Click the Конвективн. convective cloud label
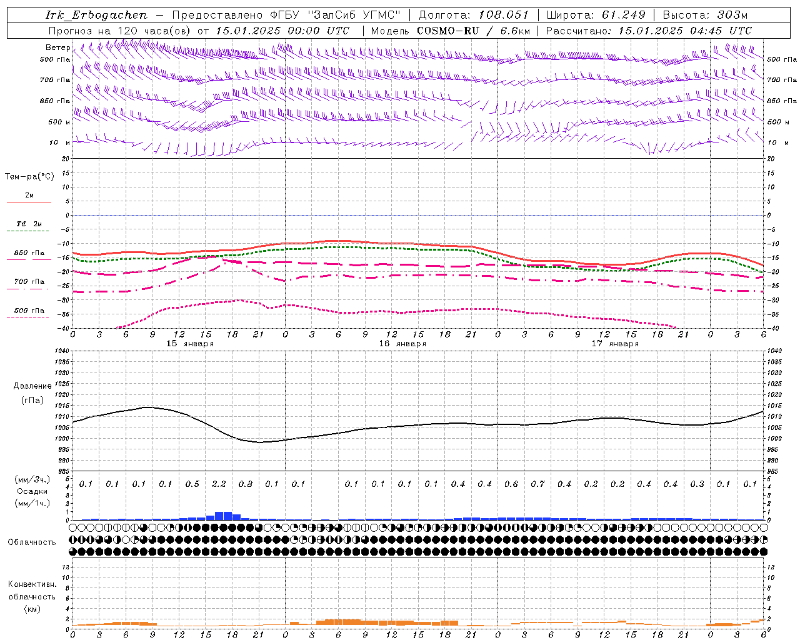This screenshot has width=800, height=640. click(32, 584)
